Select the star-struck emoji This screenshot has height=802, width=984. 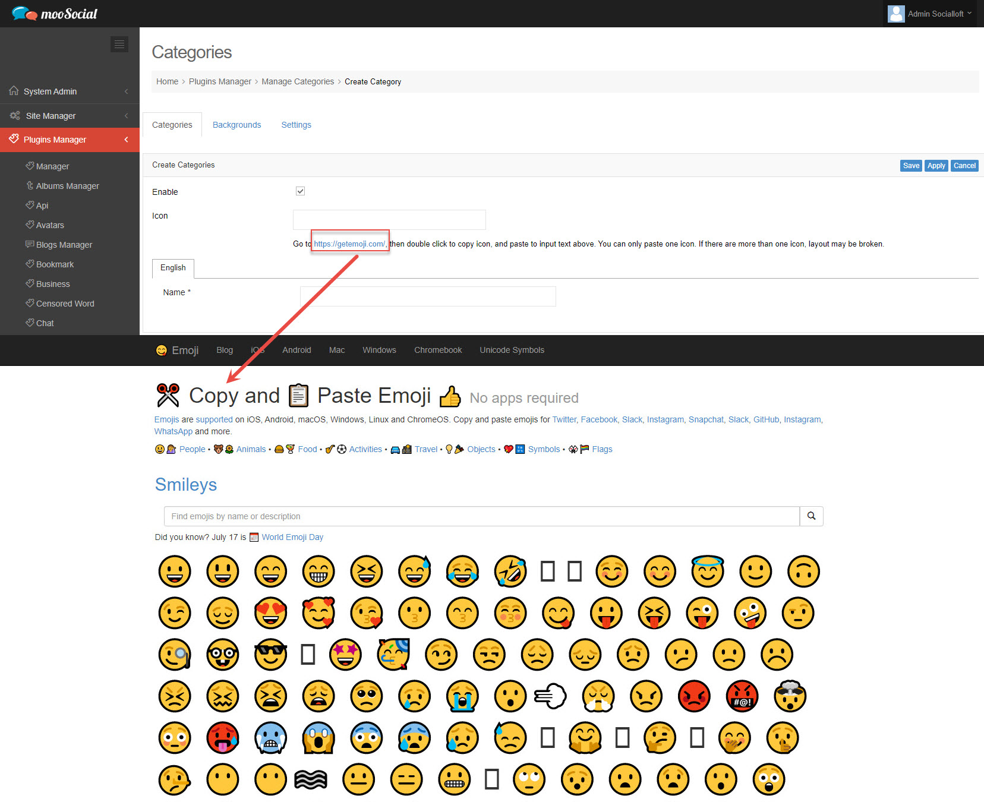pyautogui.click(x=345, y=655)
